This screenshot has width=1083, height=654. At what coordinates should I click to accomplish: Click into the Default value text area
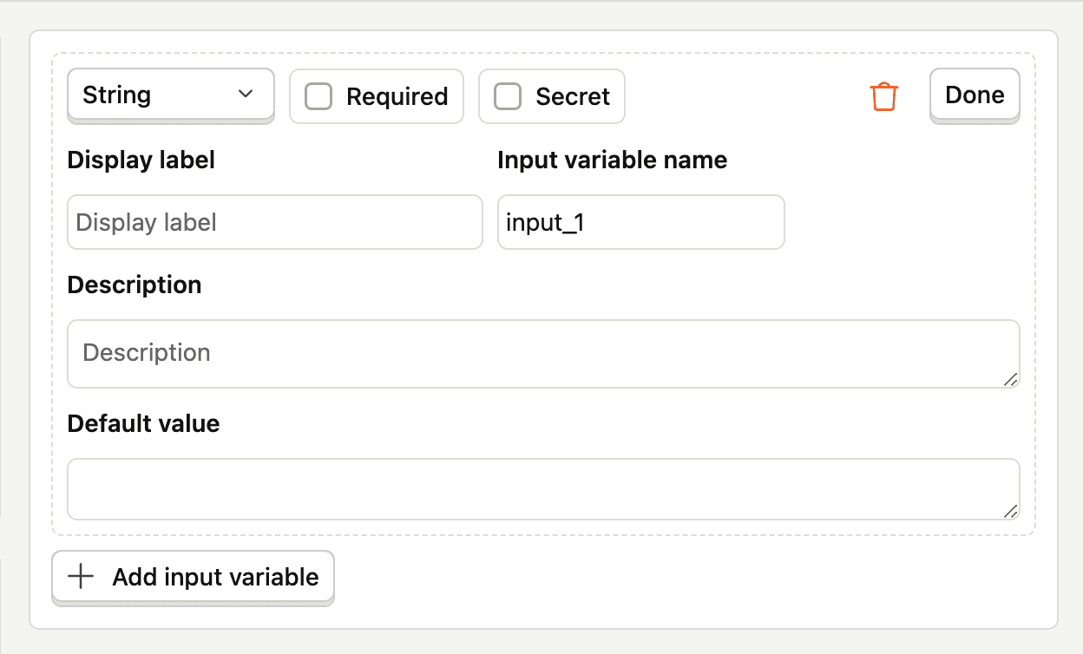point(543,489)
